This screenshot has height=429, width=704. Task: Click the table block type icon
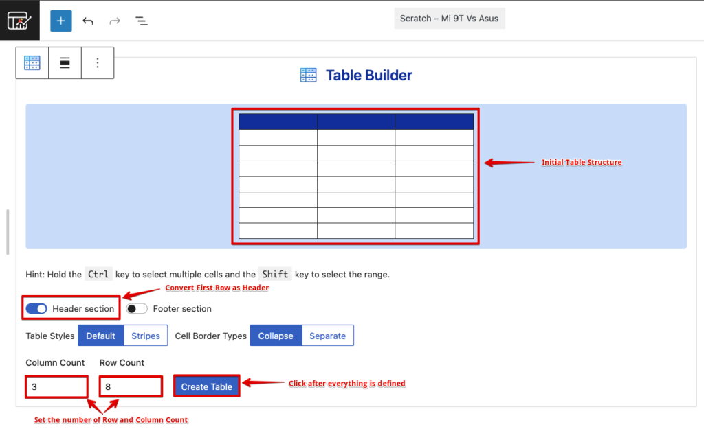click(32, 62)
